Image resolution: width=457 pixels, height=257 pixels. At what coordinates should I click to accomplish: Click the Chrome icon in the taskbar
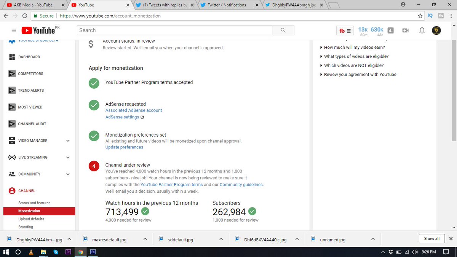pyautogui.click(x=80, y=252)
